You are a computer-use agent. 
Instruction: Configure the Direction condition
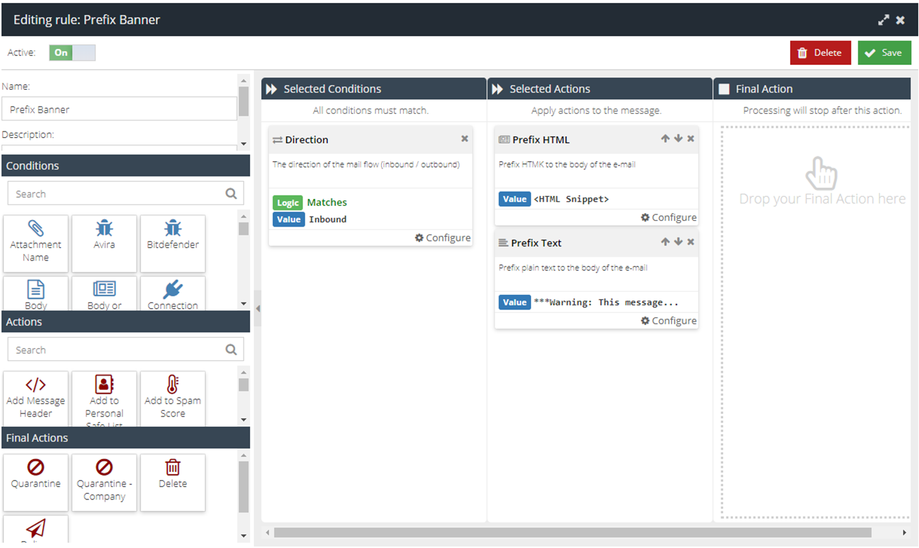443,238
